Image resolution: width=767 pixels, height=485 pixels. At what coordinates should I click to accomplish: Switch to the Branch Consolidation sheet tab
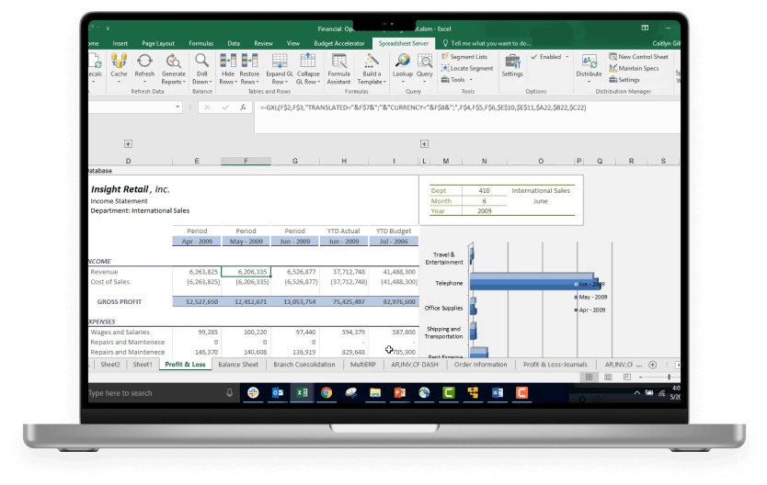pyautogui.click(x=304, y=365)
